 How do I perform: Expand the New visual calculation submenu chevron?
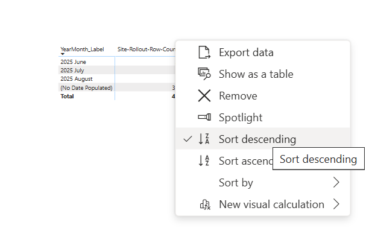pyautogui.click(x=336, y=204)
